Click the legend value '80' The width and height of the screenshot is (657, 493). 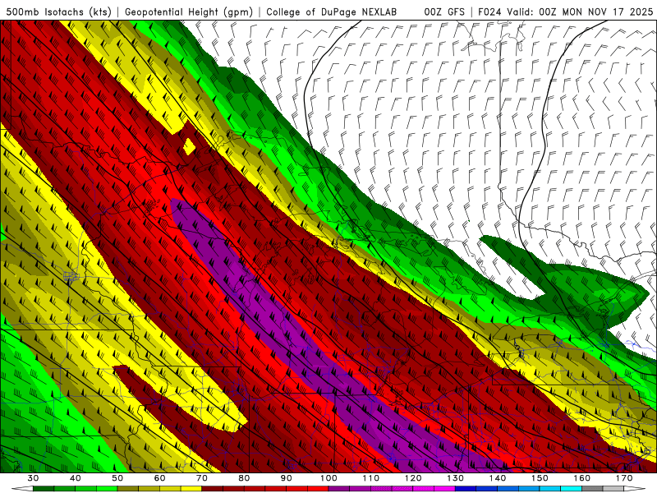[244, 478]
